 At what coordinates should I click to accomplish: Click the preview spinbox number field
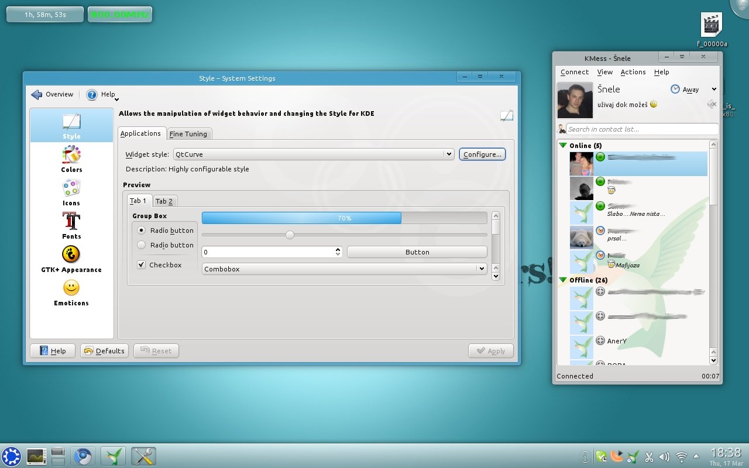268,252
